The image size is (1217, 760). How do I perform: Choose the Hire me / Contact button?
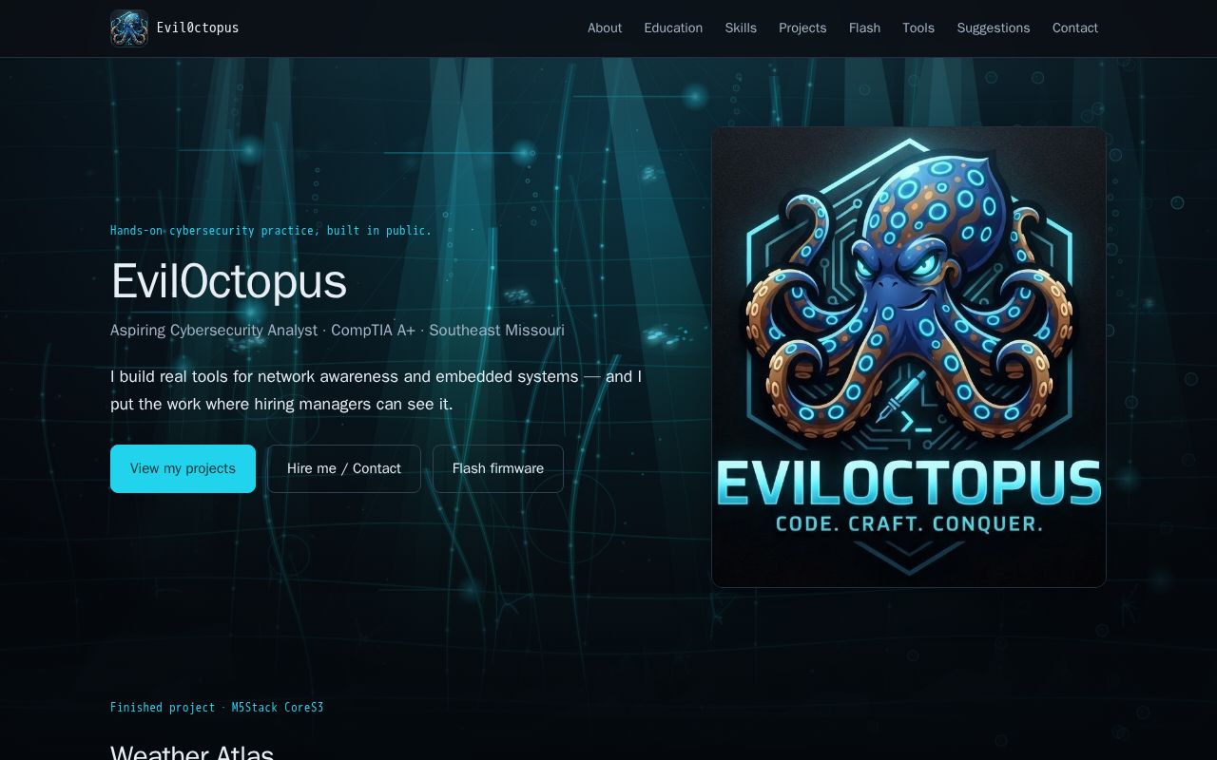point(344,468)
